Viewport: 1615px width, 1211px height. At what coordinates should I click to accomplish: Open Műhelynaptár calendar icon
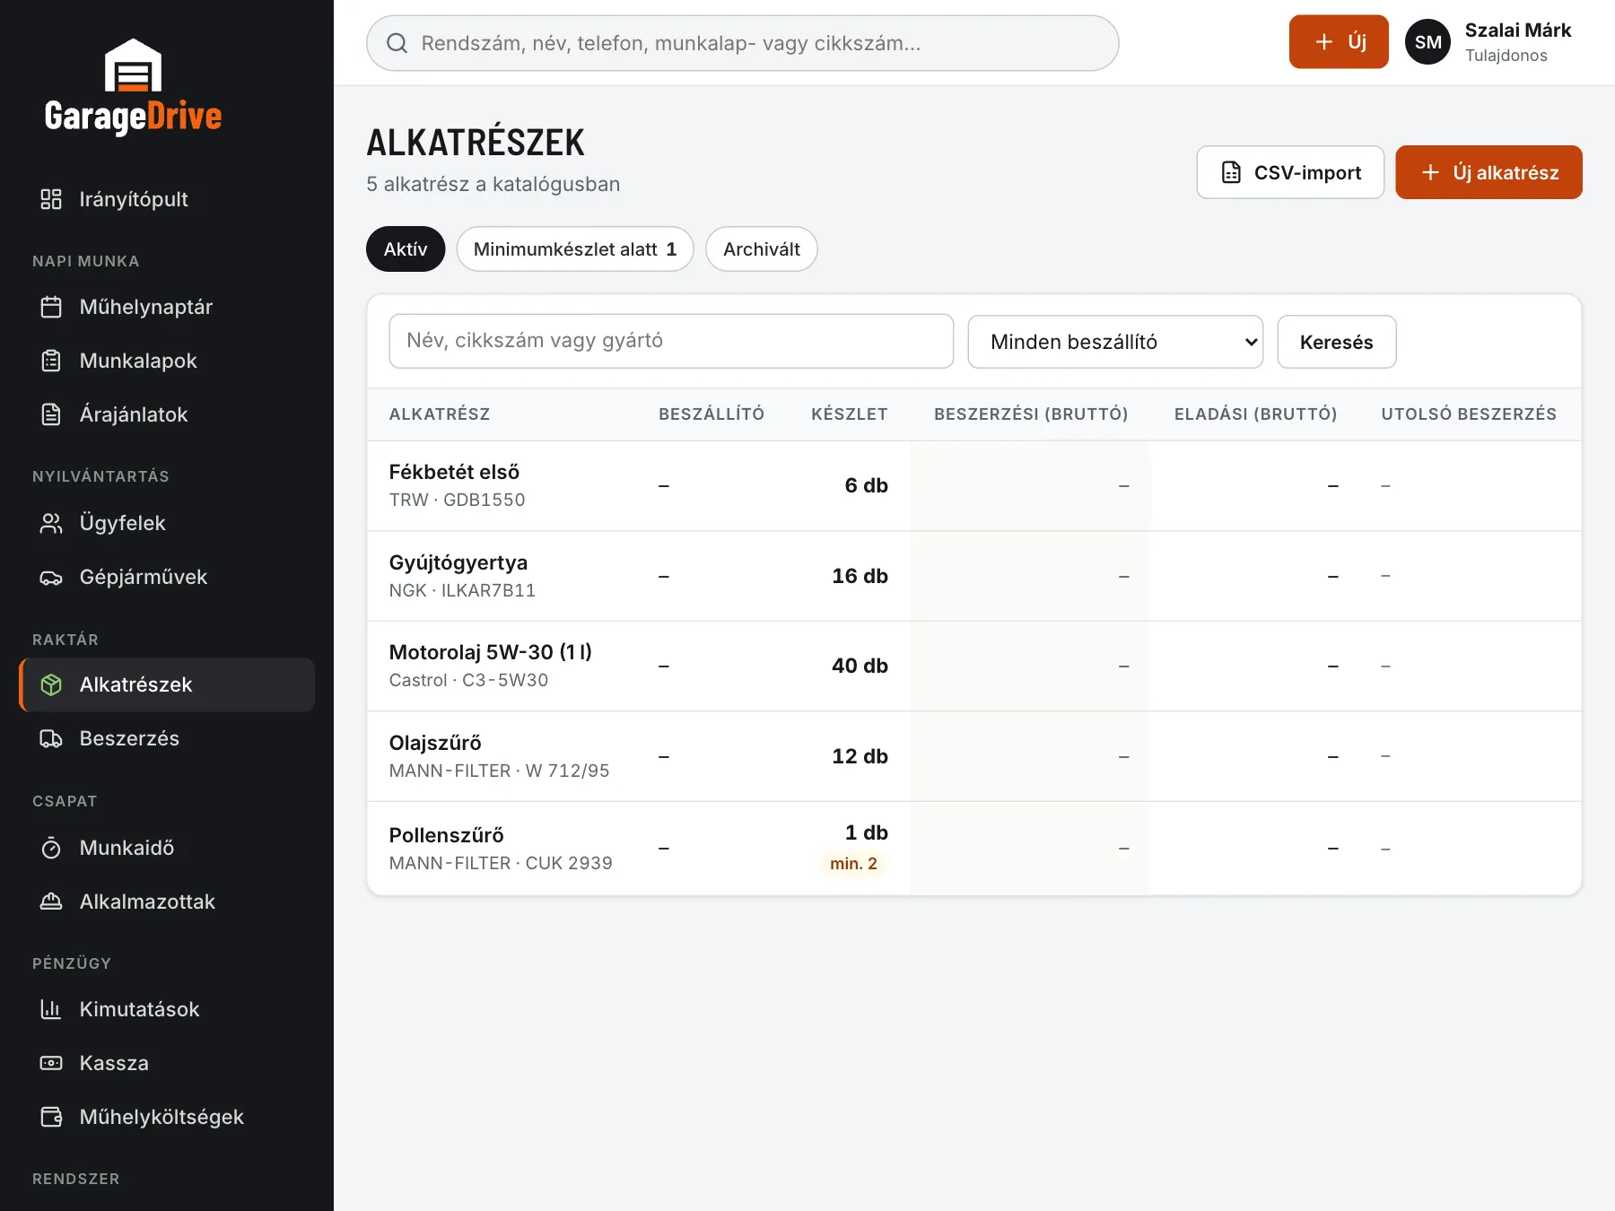click(x=51, y=307)
